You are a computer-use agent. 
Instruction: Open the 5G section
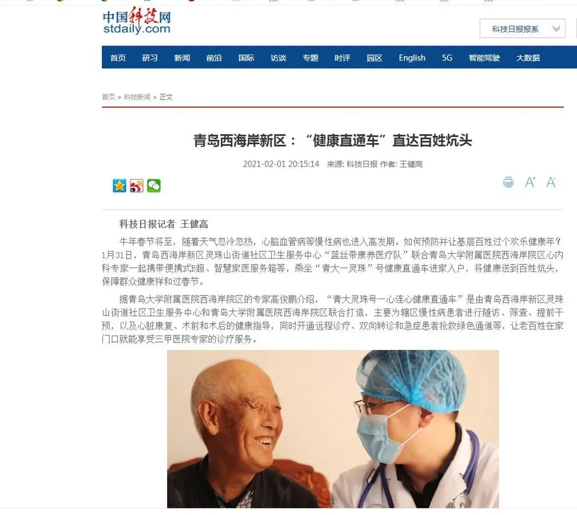(x=447, y=58)
